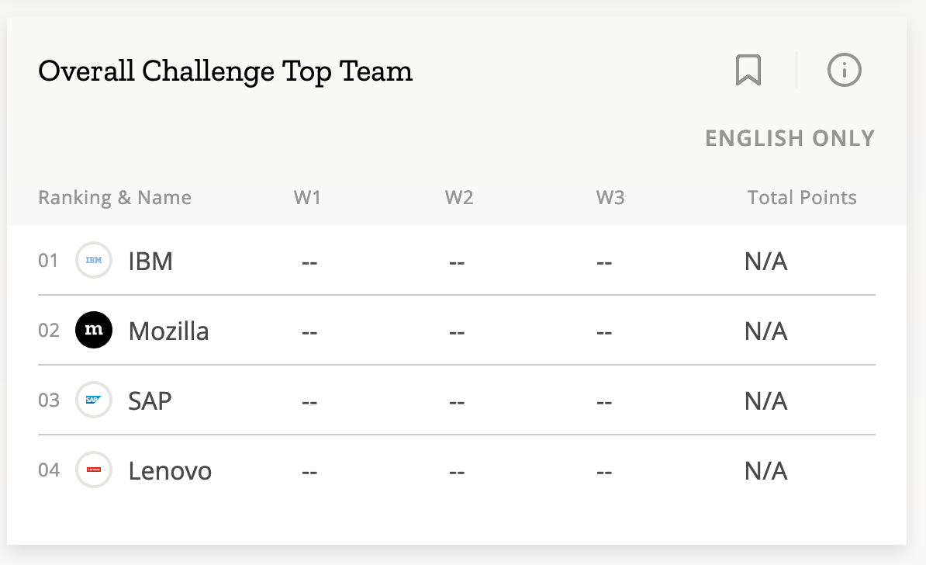Click the N/A total points for SAP

click(x=765, y=400)
